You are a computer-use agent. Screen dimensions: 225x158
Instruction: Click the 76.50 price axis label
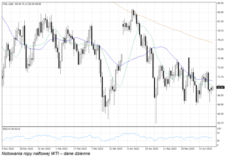point(220,49)
